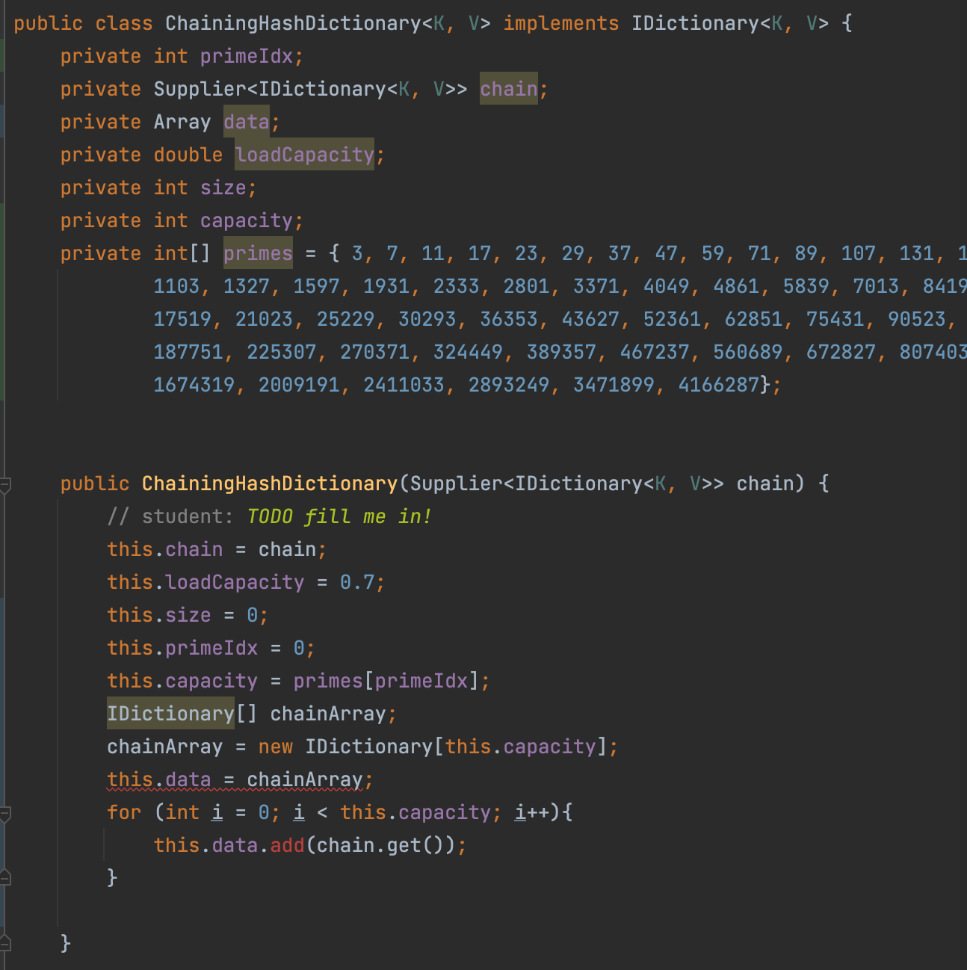This screenshot has height=970, width=967.
Task: Click 'primeIdx' field in first declaration line
Action: point(246,56)
